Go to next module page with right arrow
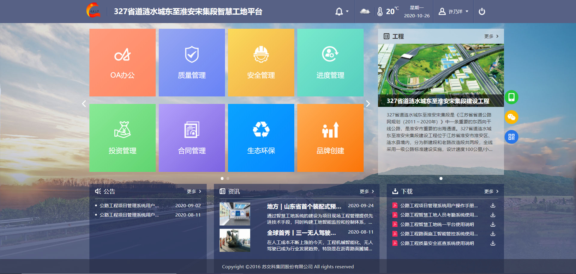576x274 pixels. (368, 104)
